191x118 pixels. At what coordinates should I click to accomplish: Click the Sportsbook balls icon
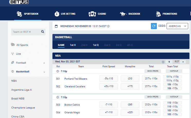(19, 14)
